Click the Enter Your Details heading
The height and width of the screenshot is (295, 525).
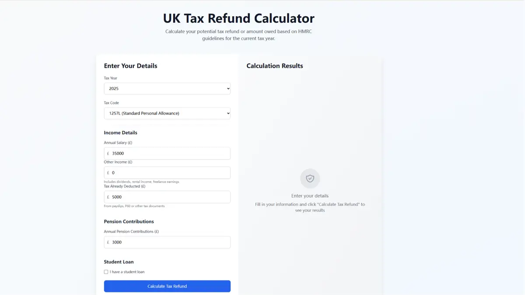[x=130, y=66]
